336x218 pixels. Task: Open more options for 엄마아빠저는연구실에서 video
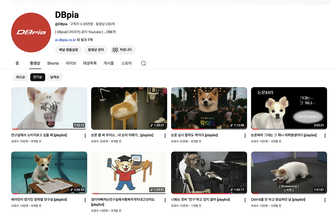(165, 200)
